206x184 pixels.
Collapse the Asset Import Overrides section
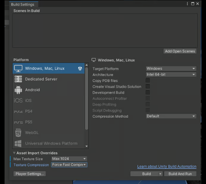[x=14, y=153]
